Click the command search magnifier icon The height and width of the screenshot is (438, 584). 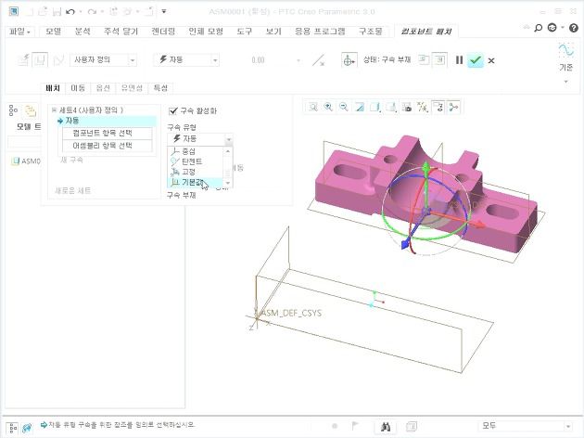tap(538, 28)
